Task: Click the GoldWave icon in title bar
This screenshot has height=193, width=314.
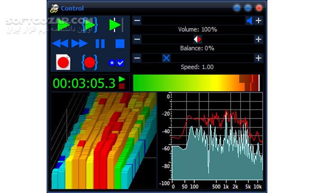Action: (54, 9)
